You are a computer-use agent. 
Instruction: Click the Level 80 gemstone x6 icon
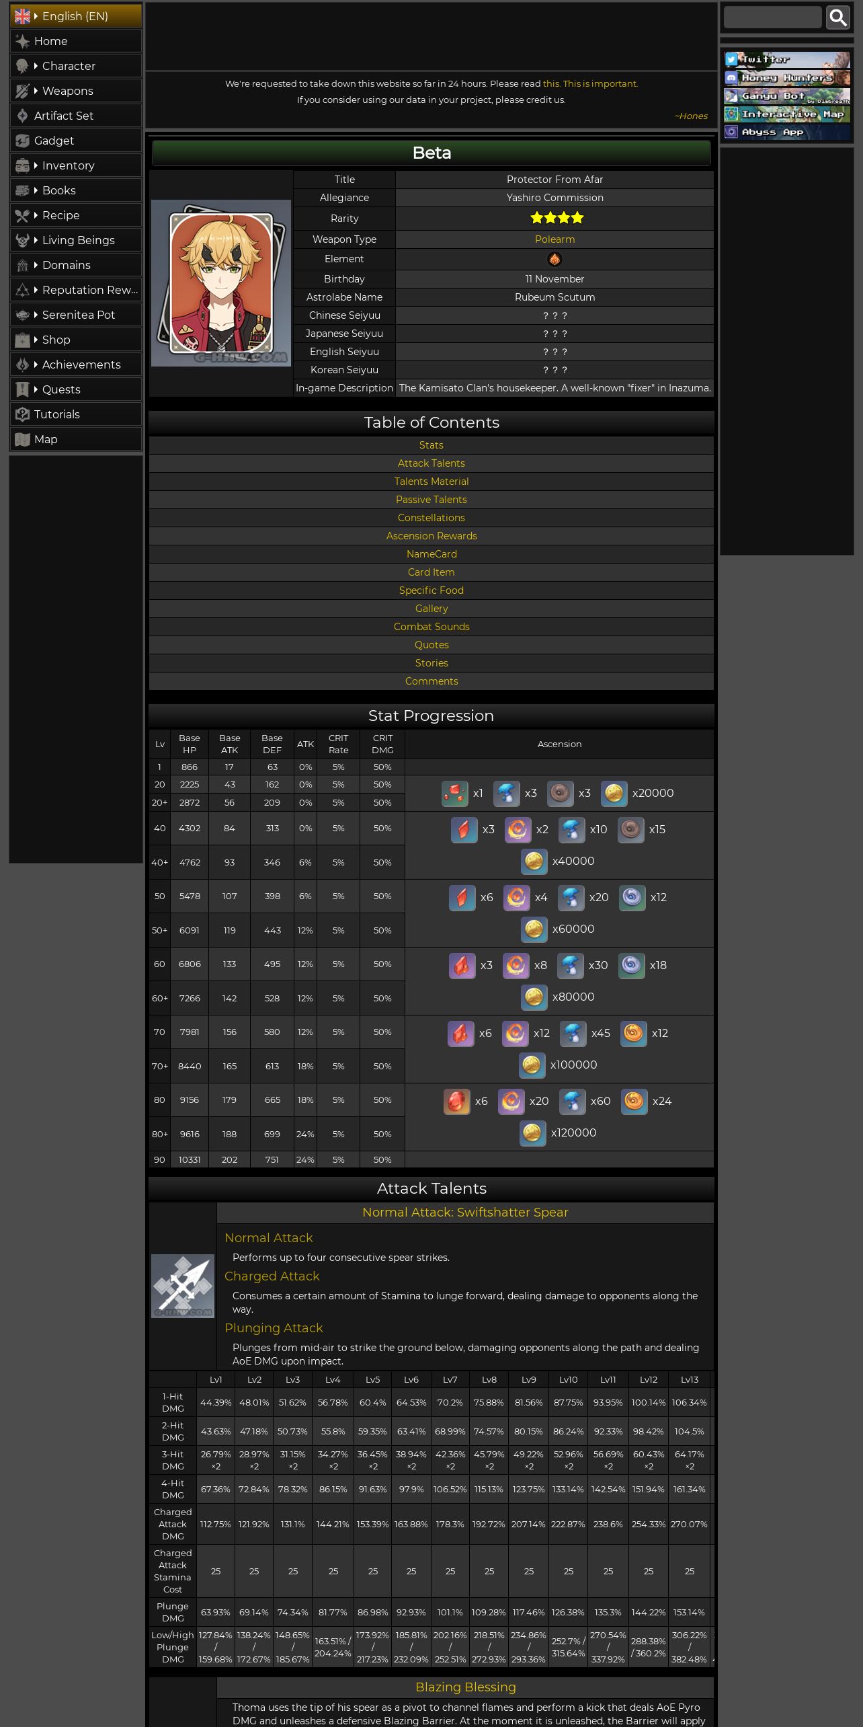(x=457, y=1102)
